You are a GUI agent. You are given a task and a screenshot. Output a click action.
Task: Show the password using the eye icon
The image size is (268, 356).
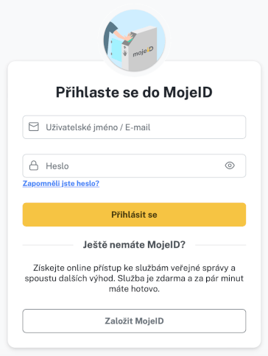pyautogui.click(x=230, y=165)
